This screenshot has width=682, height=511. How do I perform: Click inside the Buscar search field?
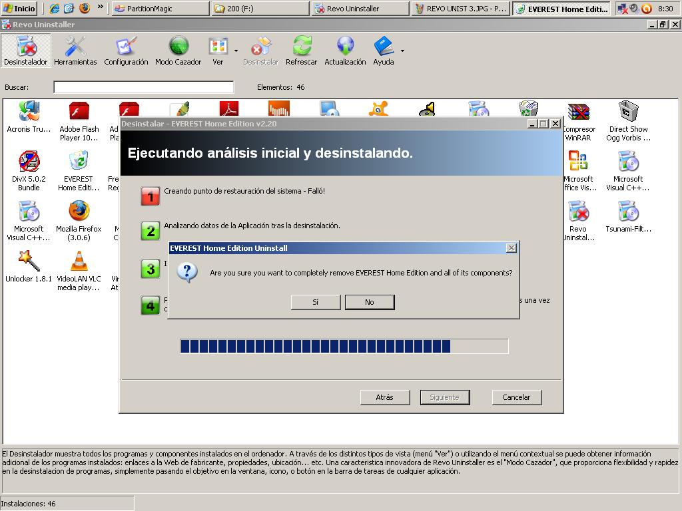click(144, 87)
